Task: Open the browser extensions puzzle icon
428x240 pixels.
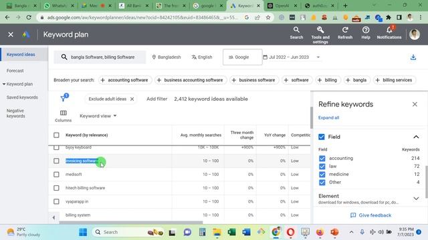Action: point(389,17)
